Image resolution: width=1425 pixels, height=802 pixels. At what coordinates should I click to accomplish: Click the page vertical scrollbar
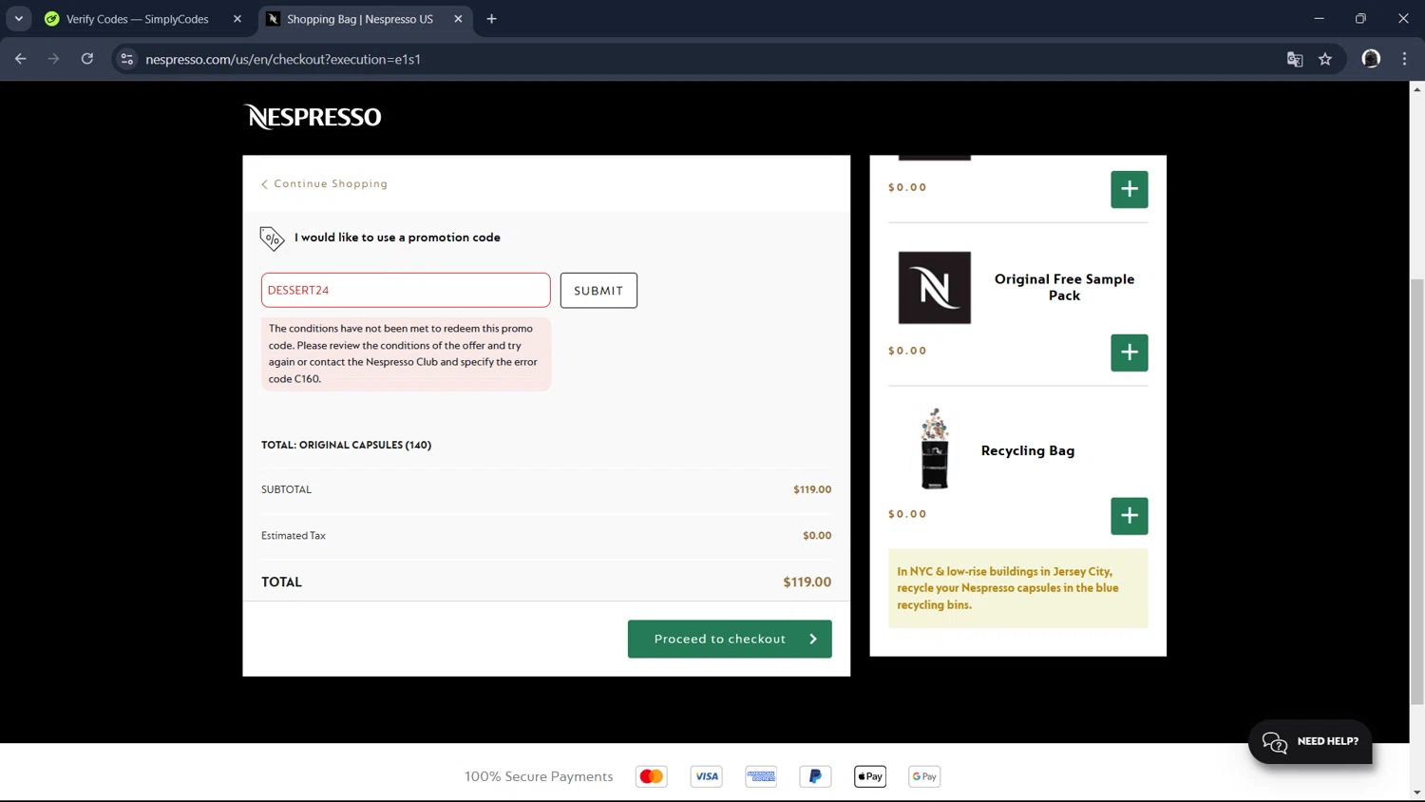(1416, 491)
